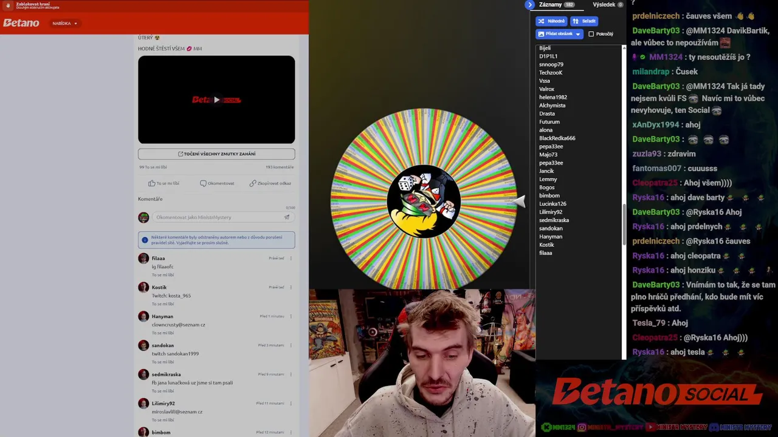The width and height of the screenshot is (778, 437).
Task: Click filaaa's comment avatar
Action: point(143,259)
